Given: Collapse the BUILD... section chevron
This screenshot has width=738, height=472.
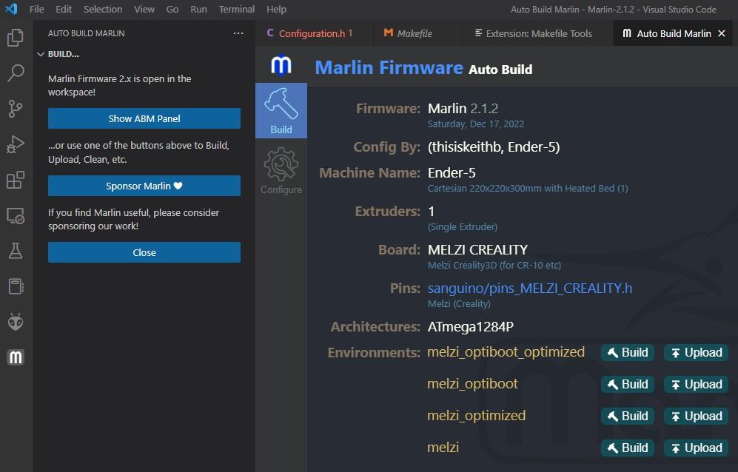Looking at the screenshot, I should coord(41,54).
